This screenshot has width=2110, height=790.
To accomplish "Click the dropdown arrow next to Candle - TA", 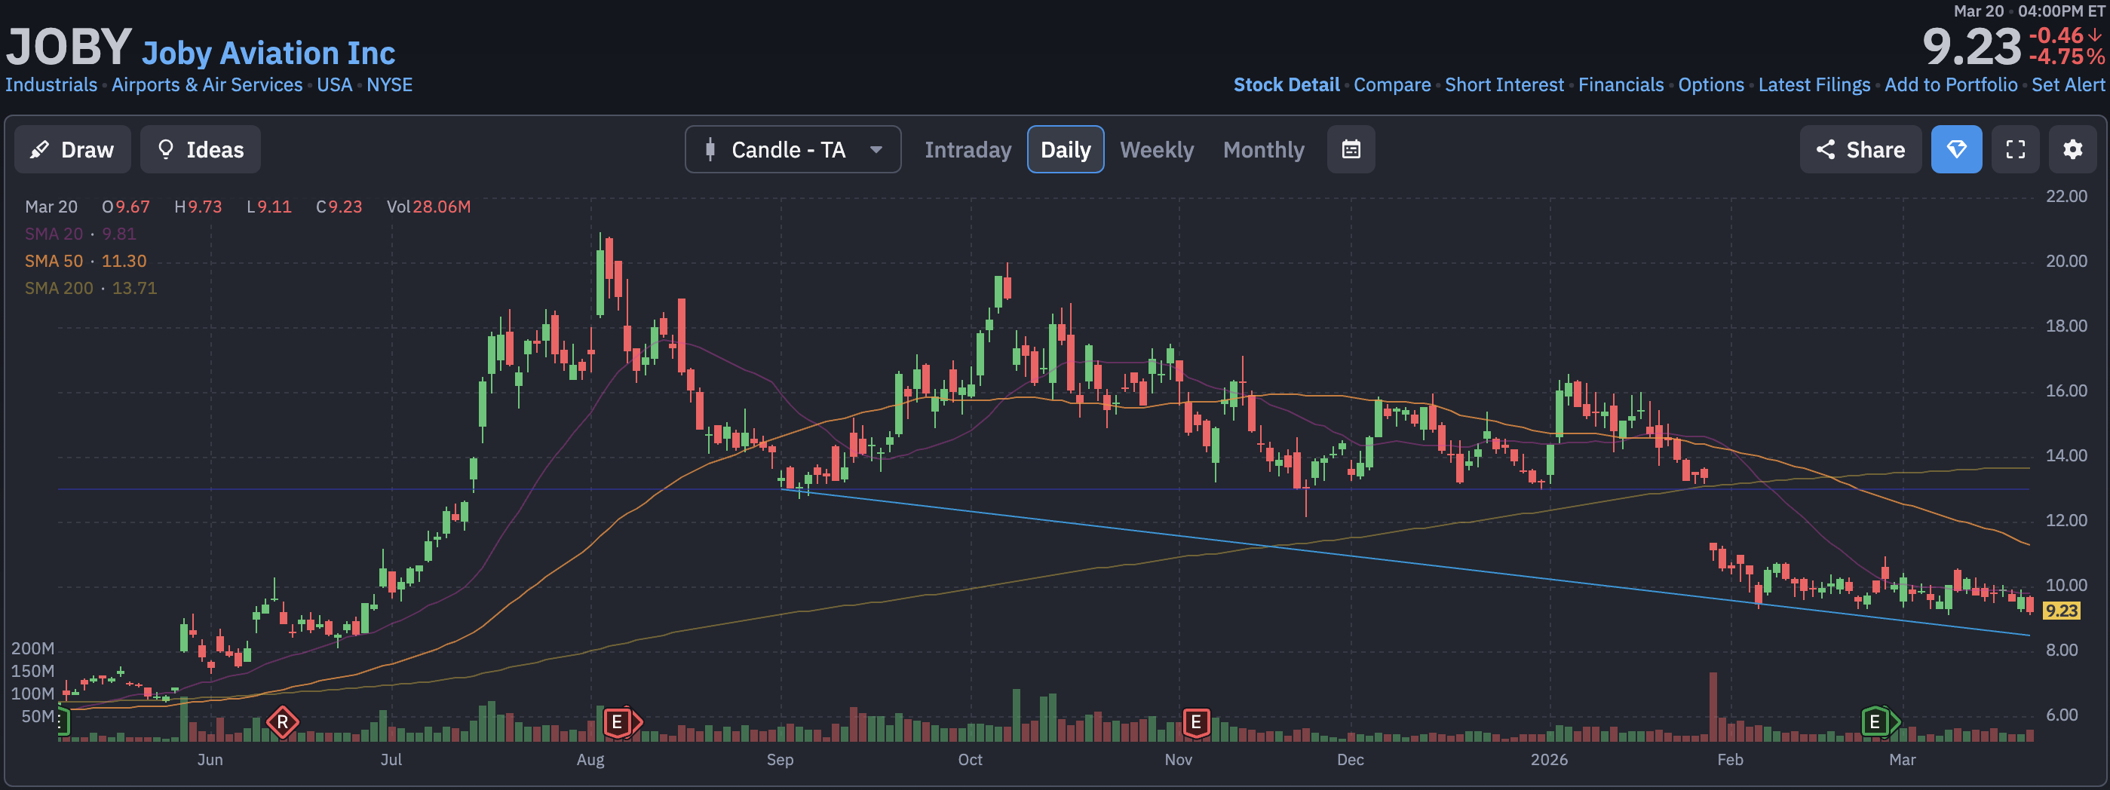I will pos(876,149).
